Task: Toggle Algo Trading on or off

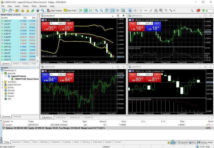Action: (54, 10)
